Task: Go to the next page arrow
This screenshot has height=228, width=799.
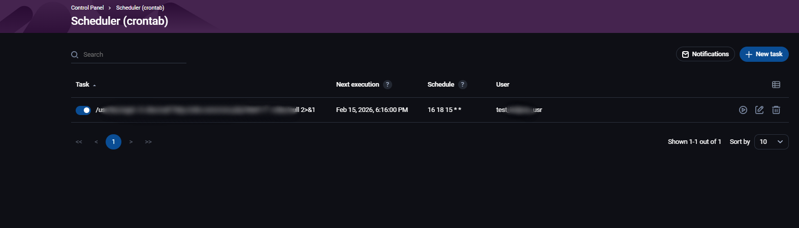Action: click(131, 142)
